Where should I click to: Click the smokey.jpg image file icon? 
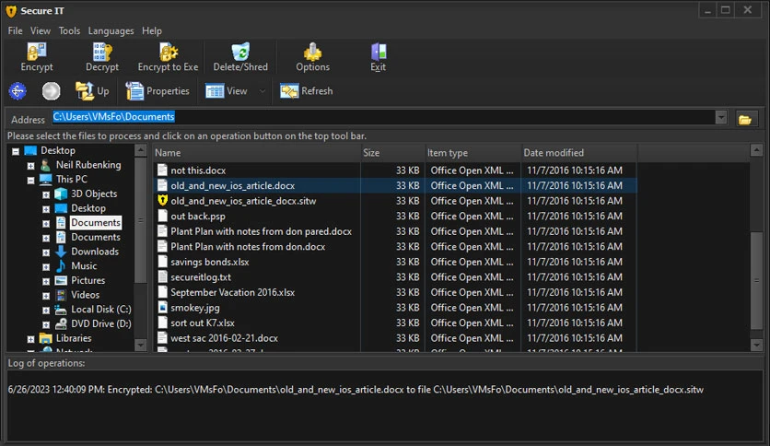pos(162,308)
